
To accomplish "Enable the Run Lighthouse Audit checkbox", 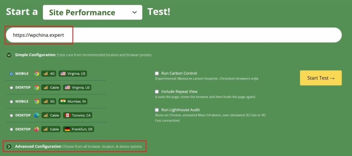I will [157, 110].
